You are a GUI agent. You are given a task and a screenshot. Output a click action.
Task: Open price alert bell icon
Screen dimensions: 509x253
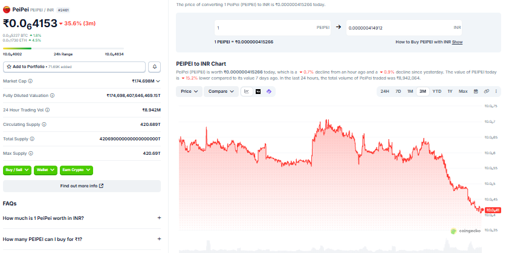click(x=155, y=67)
